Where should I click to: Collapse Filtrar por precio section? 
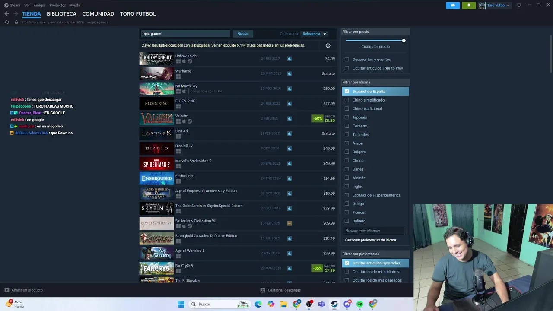coord(375,32)
